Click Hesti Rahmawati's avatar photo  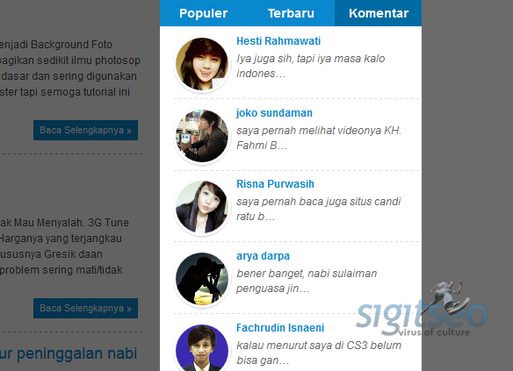coord(202,64)
